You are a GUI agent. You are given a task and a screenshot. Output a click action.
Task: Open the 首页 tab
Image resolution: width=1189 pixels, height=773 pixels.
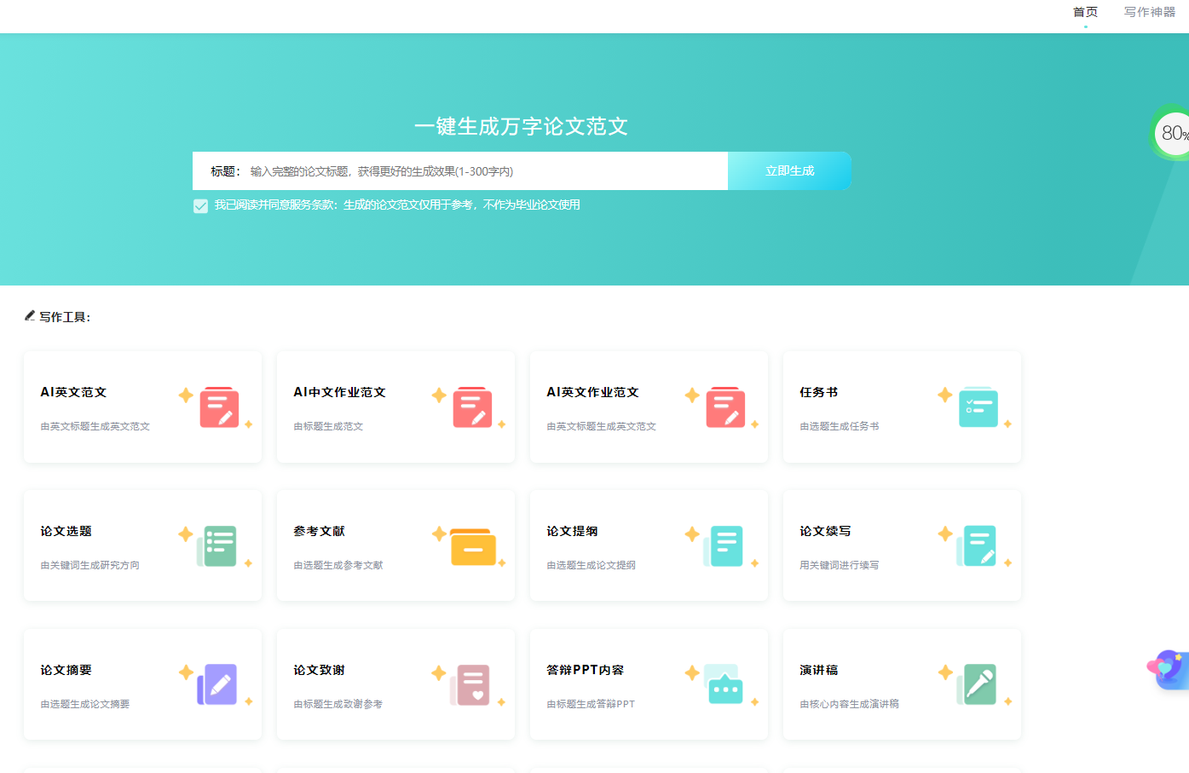coord(1085,12)
